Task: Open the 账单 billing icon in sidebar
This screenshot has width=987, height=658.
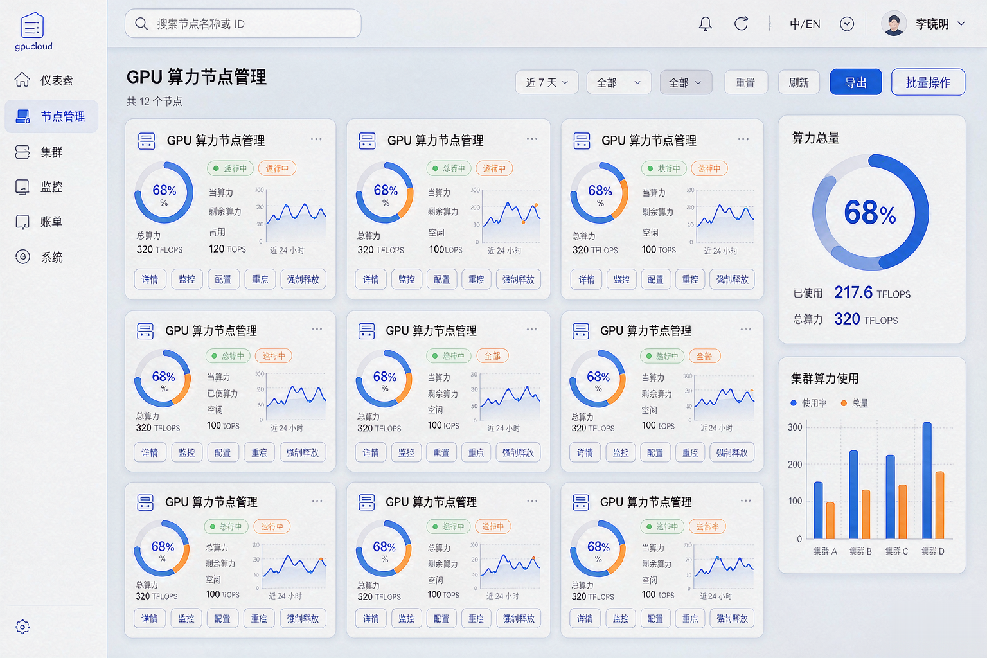Action: point(22,222)
